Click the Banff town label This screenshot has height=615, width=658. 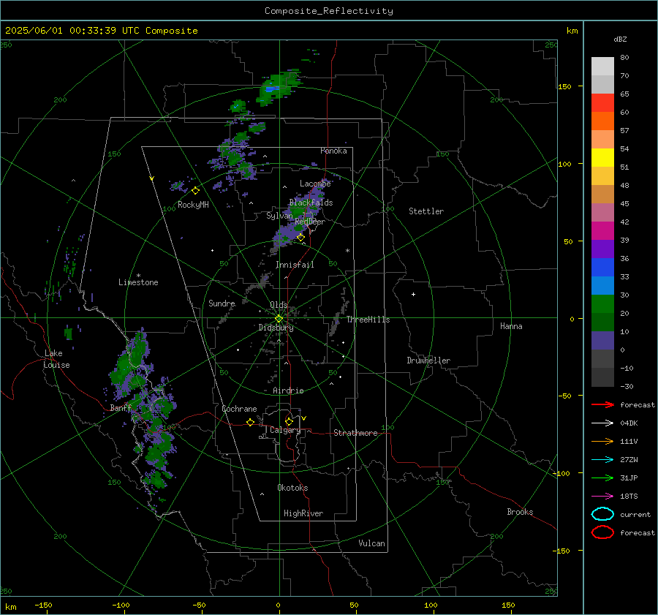121,408
